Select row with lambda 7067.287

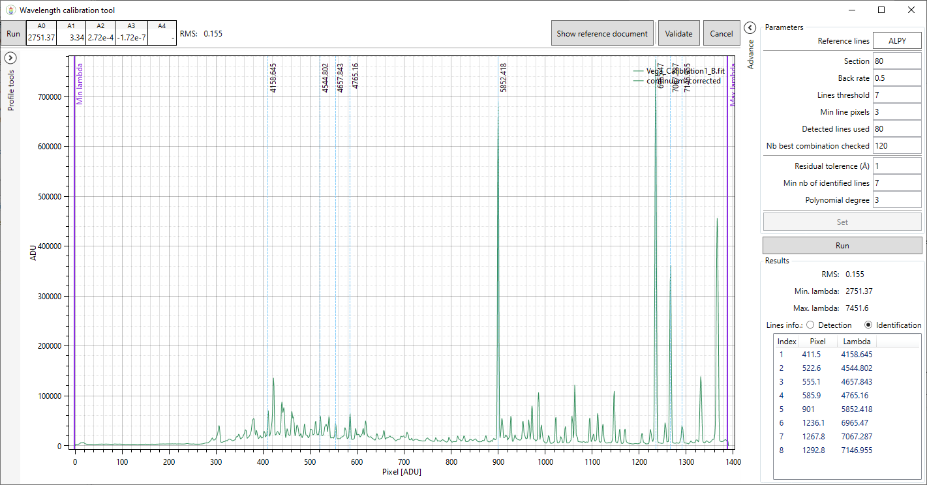[x=847, y=437]
